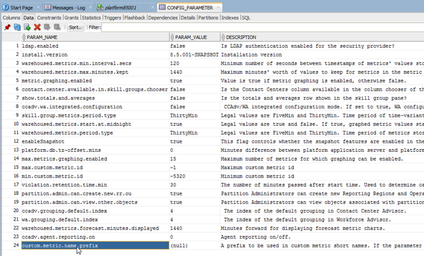Switch to the Constraints tab
424x256 pixels.
click(x=49, y=17)
